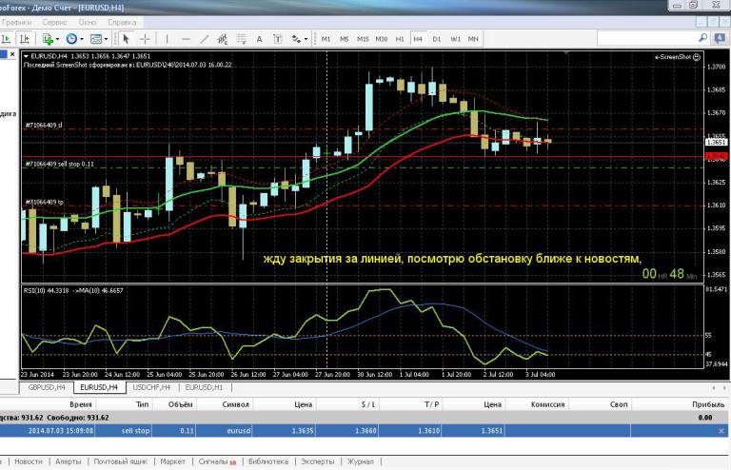Toggle the H4 timeframe button

[x=418, y=39]
